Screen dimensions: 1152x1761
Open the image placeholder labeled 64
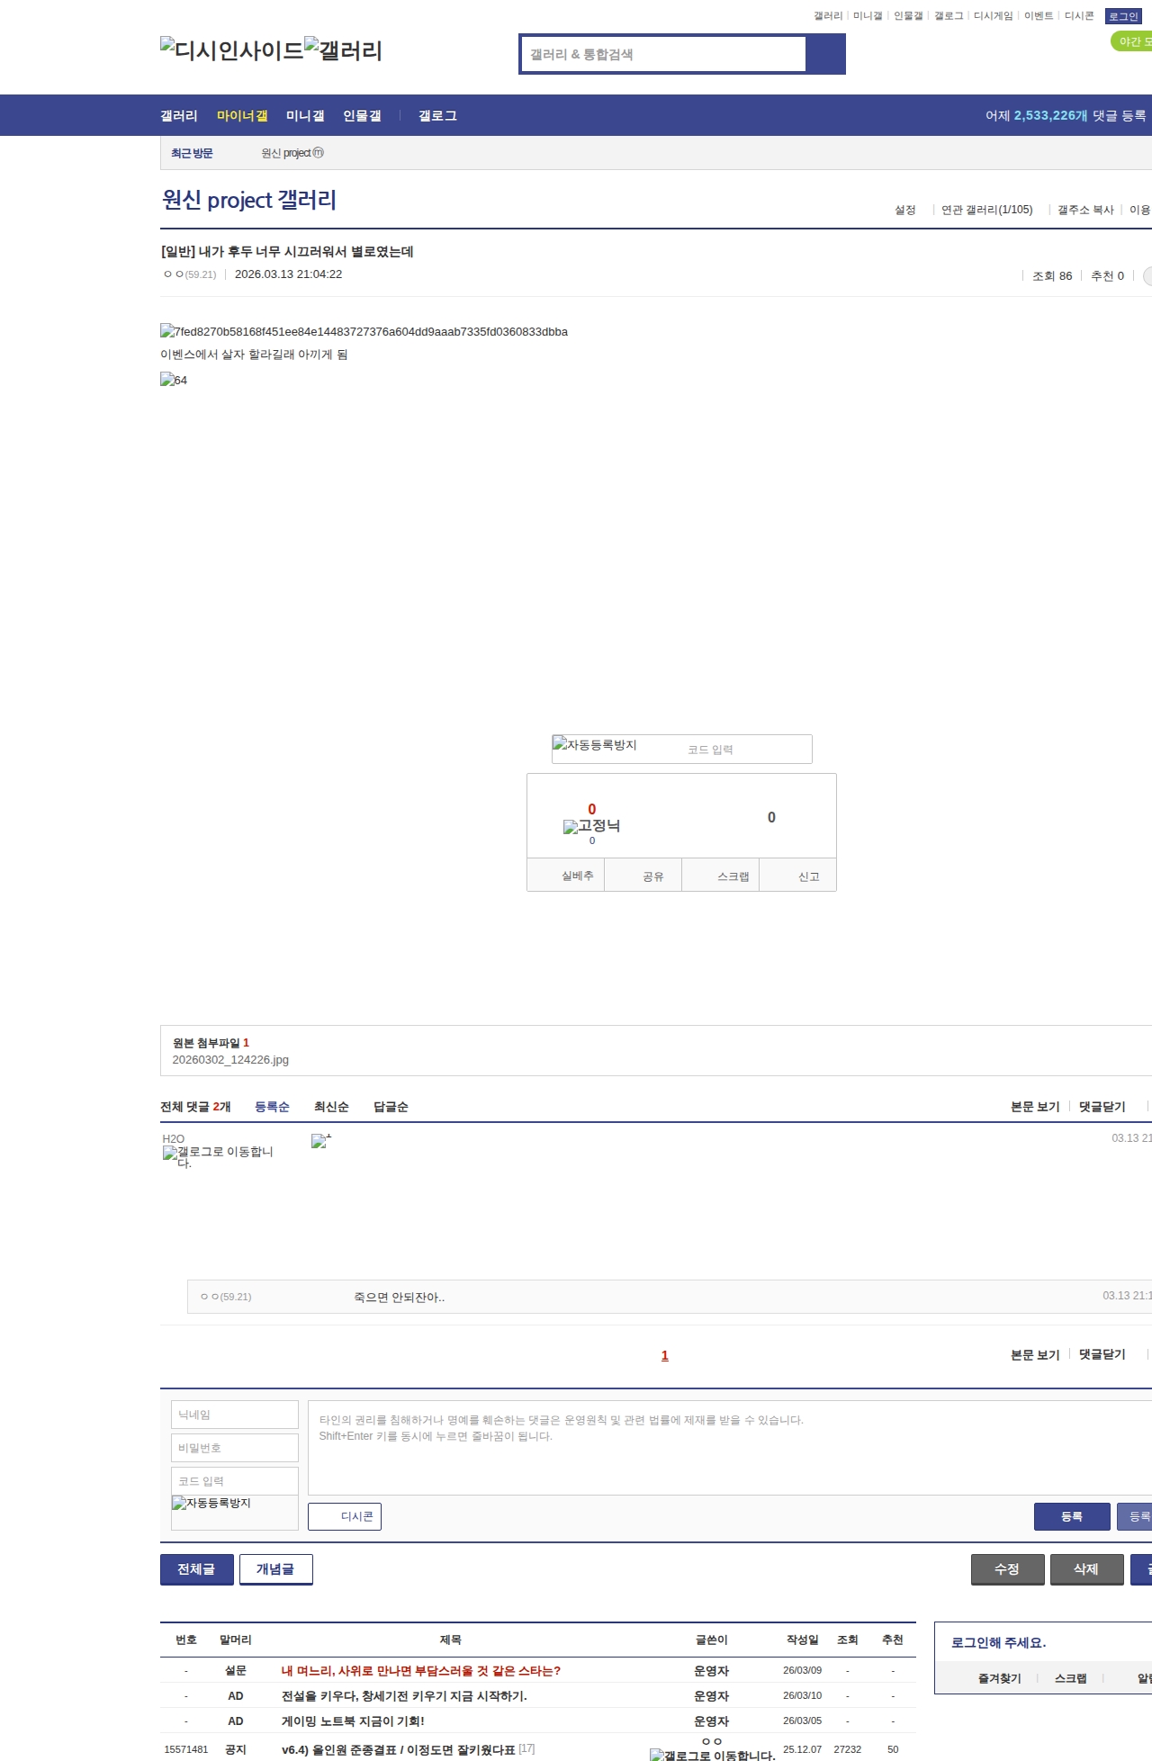(x=174, y=380)
